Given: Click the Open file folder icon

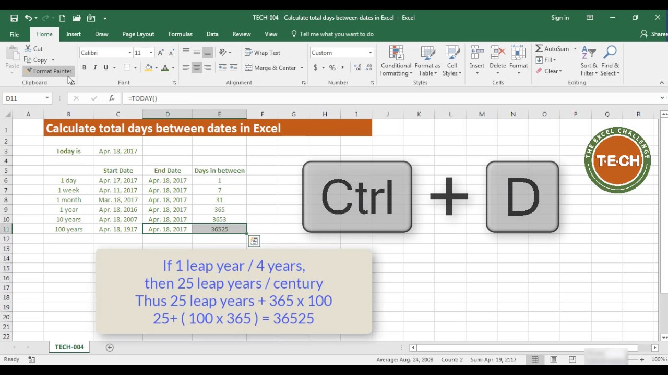Looking at the screenshot, I should 77,18.
